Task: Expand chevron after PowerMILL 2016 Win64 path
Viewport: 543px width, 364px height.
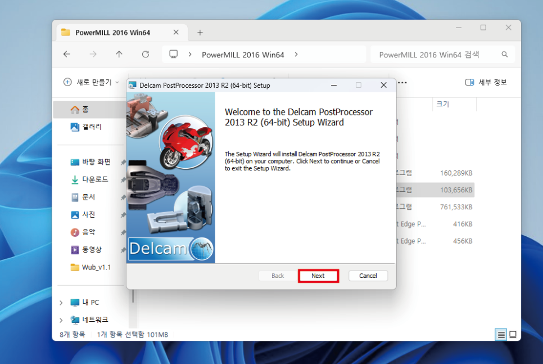Action: click(296, 55)
